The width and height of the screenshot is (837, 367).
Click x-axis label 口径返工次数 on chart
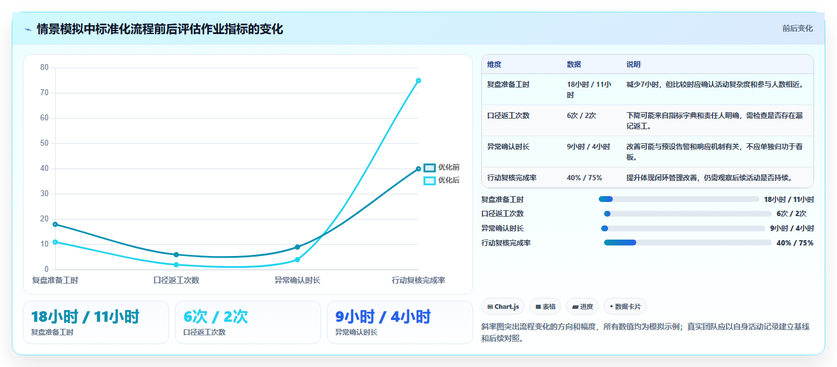click(x=176, y=280)
